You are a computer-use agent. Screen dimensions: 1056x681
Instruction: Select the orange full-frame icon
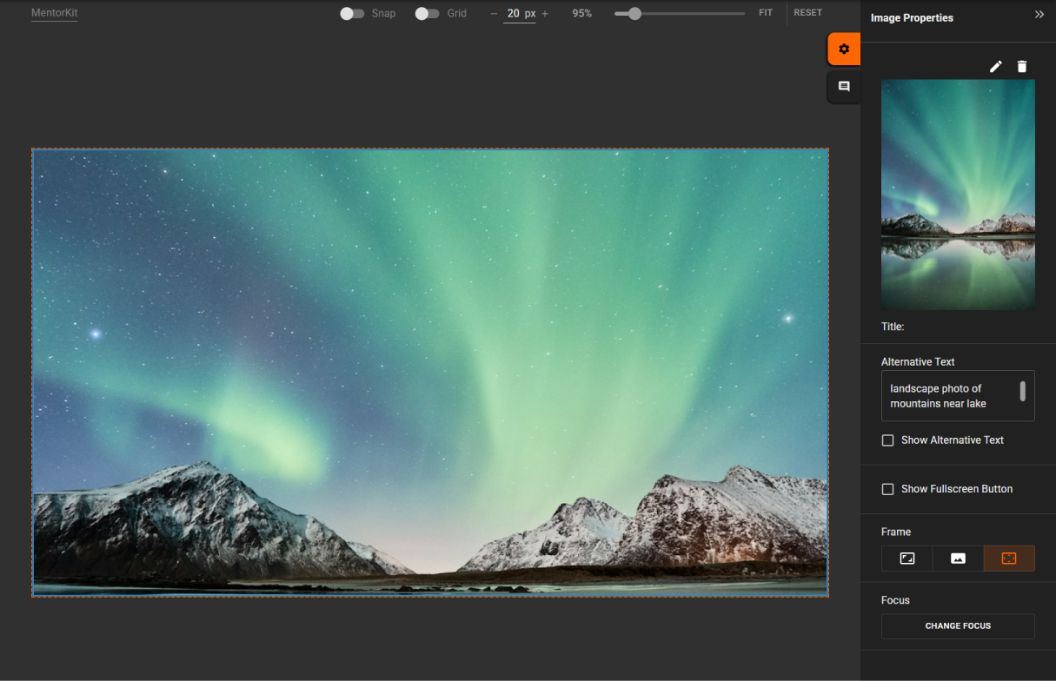click(1009, 559)
